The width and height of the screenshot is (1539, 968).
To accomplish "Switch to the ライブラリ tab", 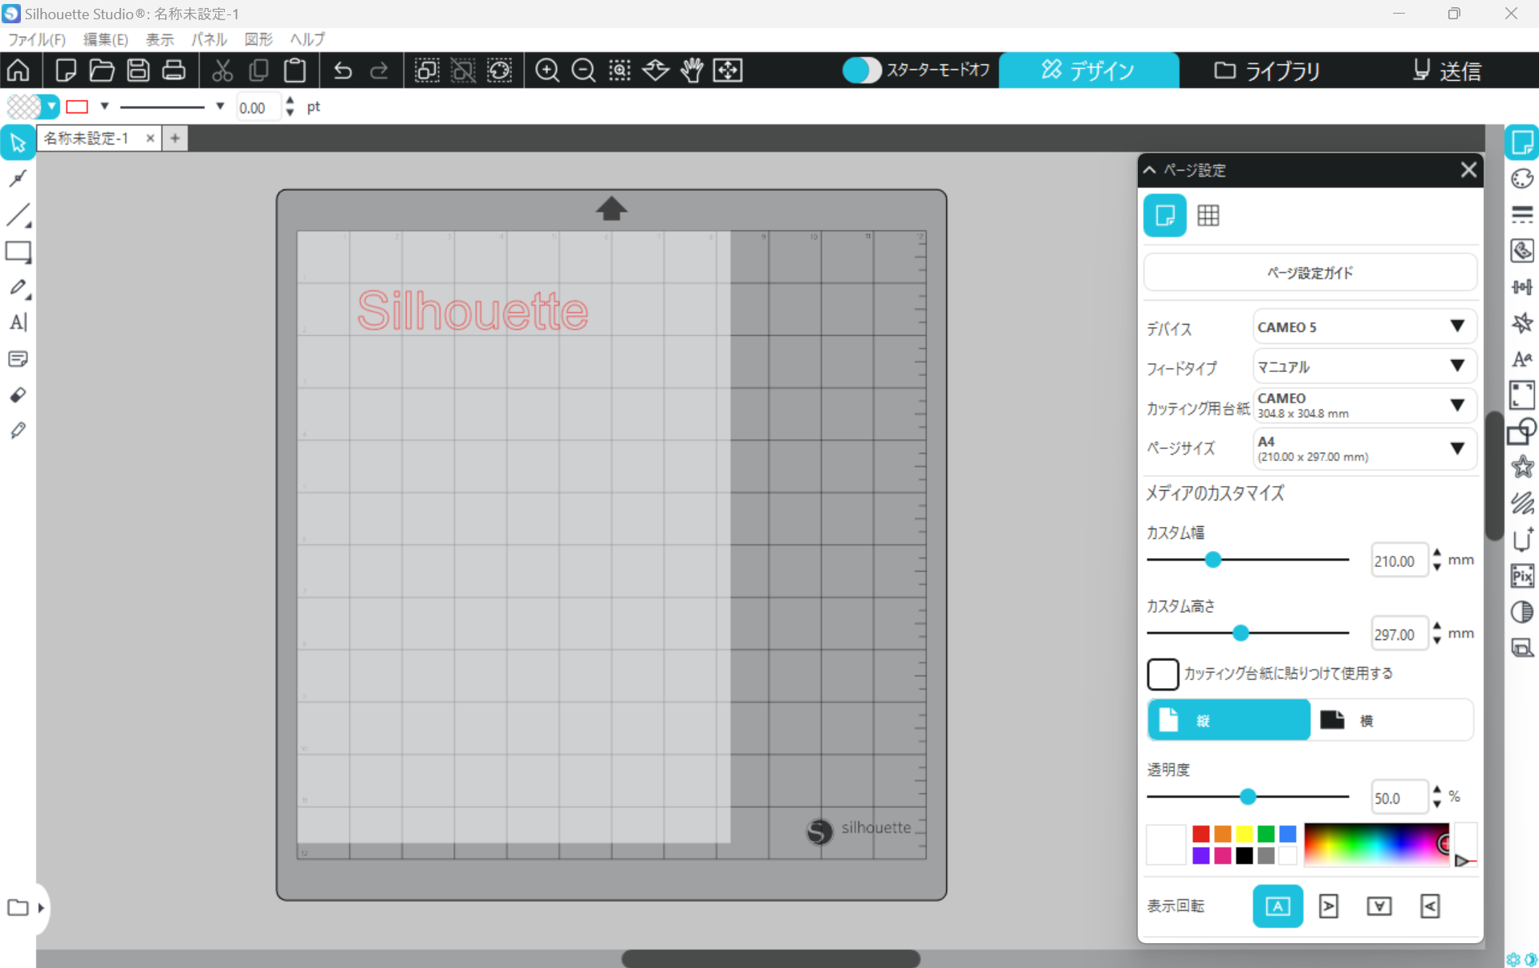I will click(x=1267, y=71).
